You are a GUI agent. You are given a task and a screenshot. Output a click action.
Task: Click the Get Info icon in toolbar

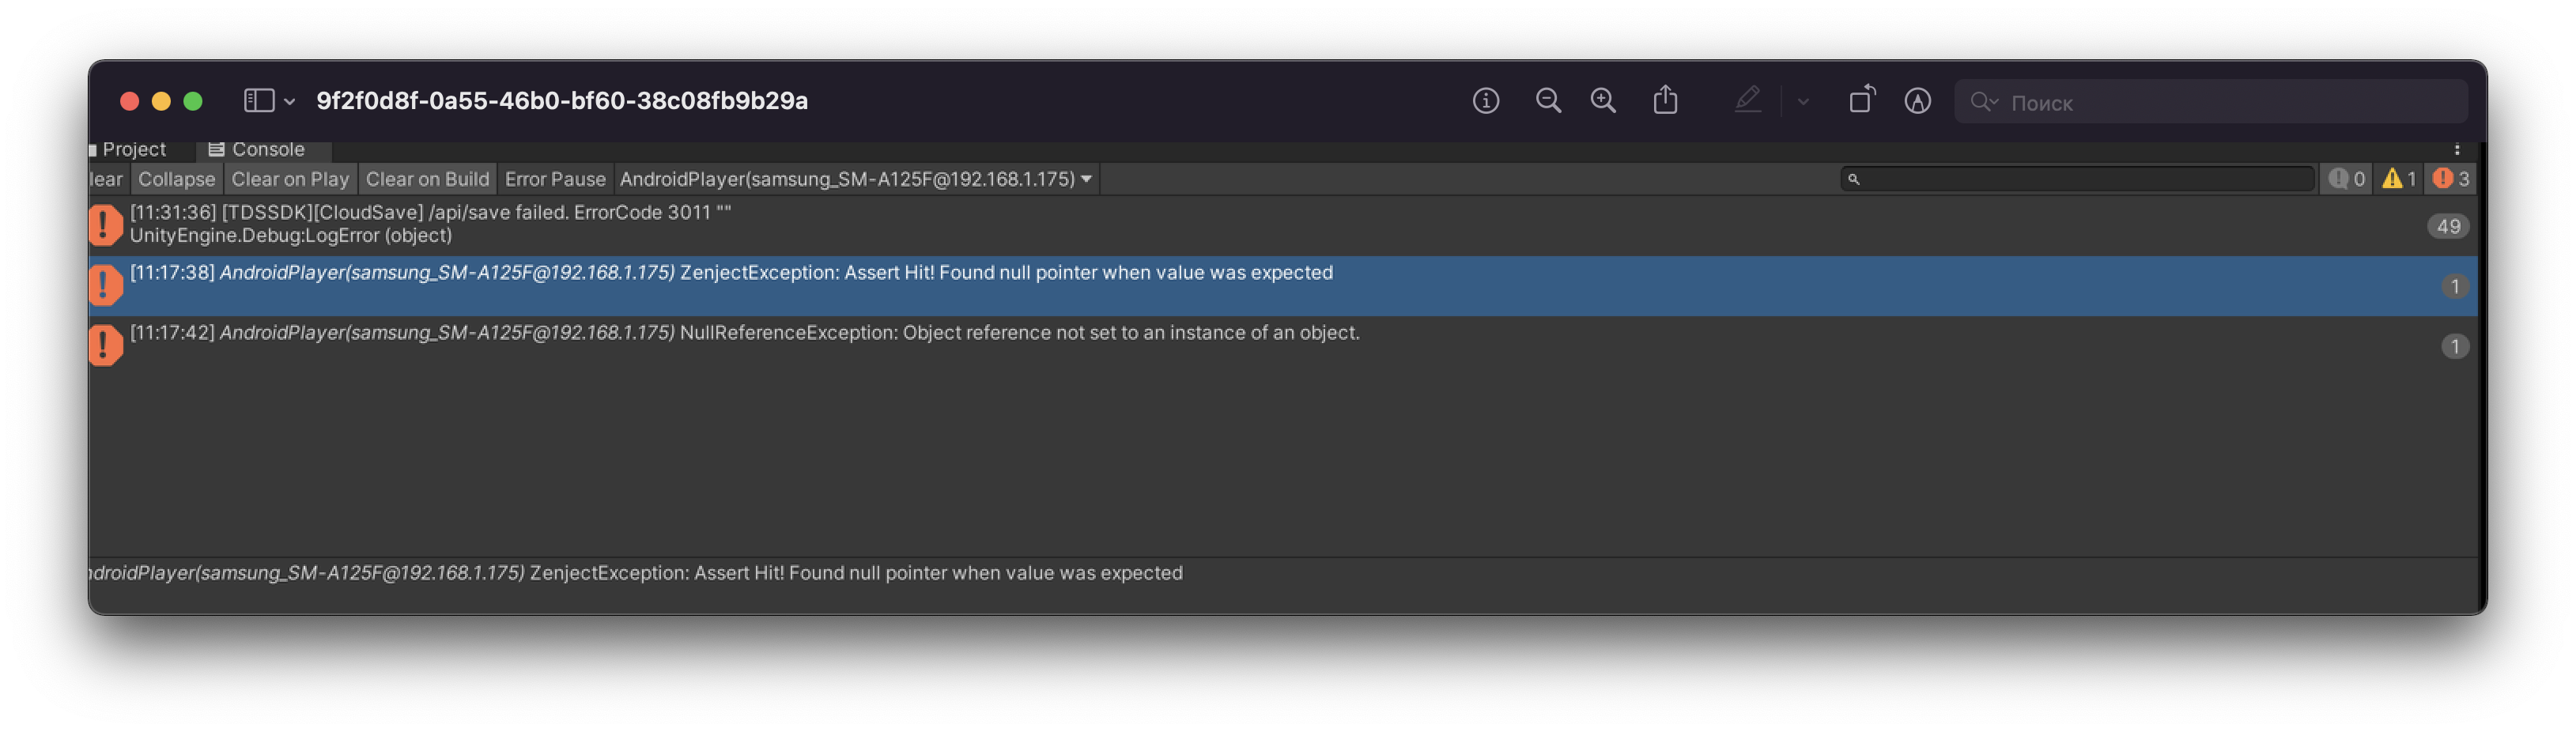point(1485,101)
